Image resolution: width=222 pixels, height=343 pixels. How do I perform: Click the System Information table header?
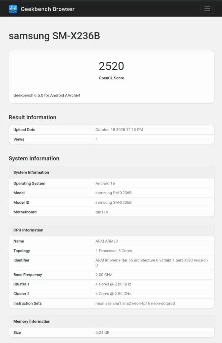click(31, 173)
